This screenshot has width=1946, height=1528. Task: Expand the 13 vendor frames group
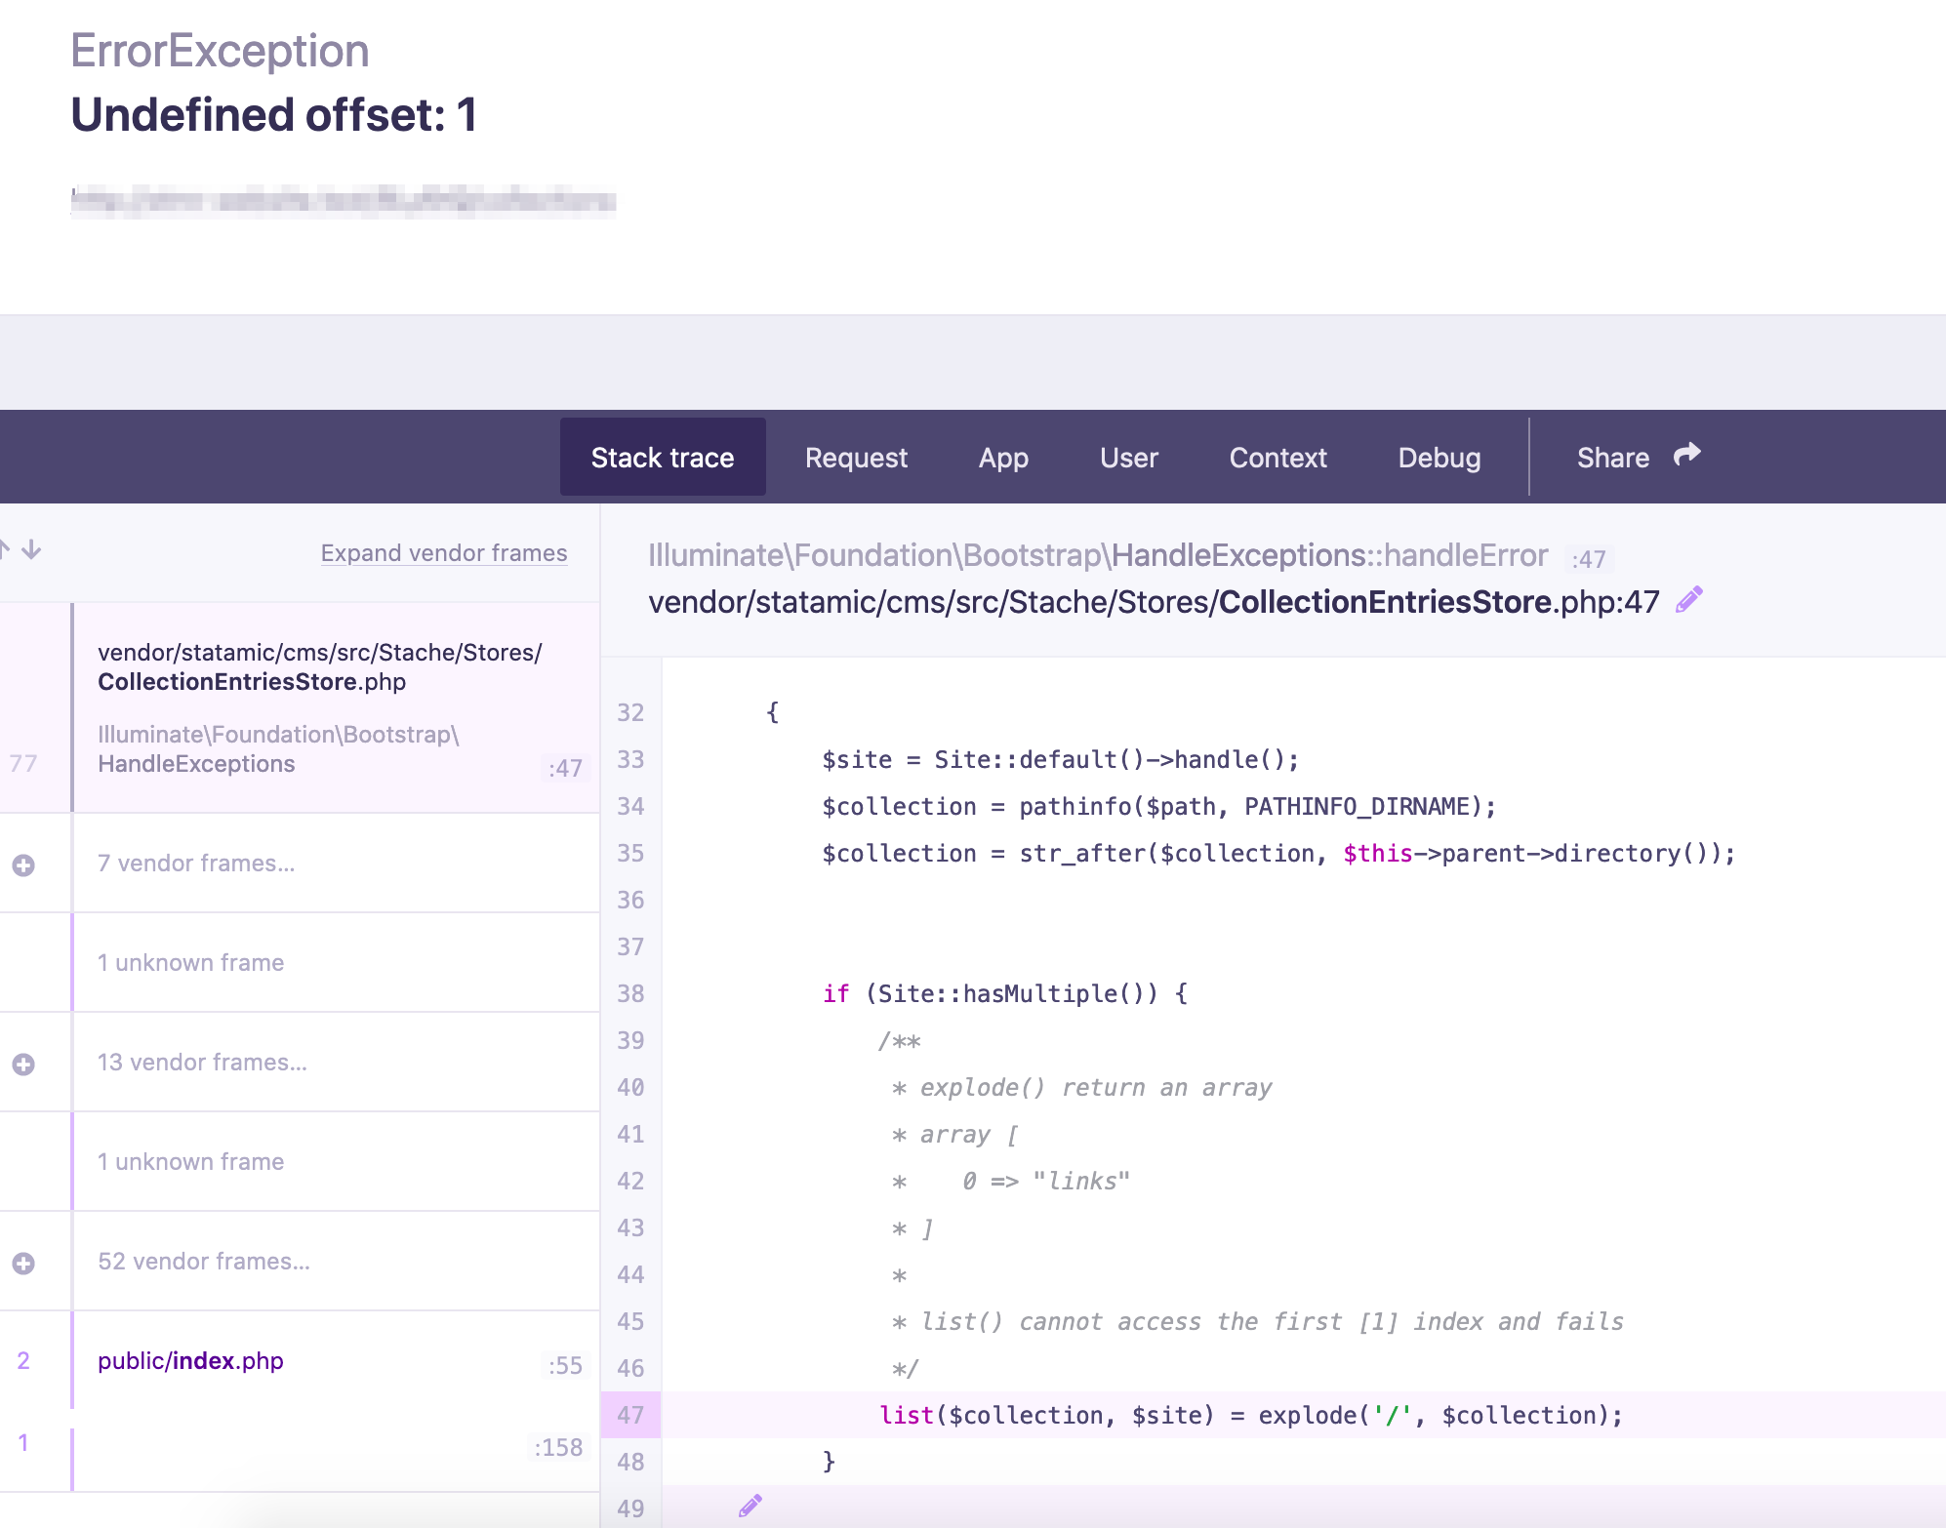tap(300, 1063)
